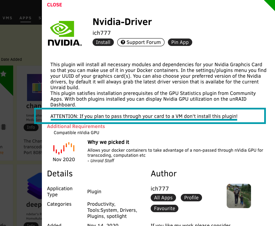Close the Nvidia-Driver info panel
275x226 pixels.
[54, 5]
